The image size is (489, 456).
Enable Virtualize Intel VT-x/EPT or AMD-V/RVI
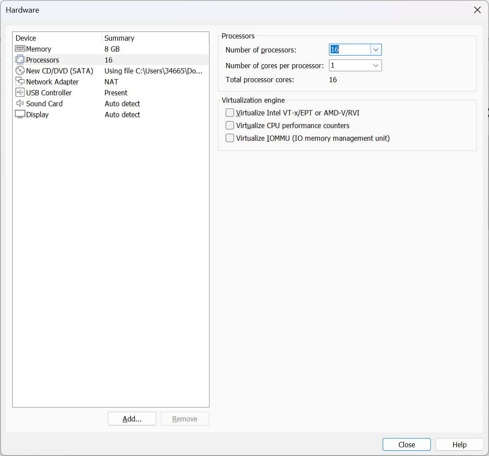[230, 113]
